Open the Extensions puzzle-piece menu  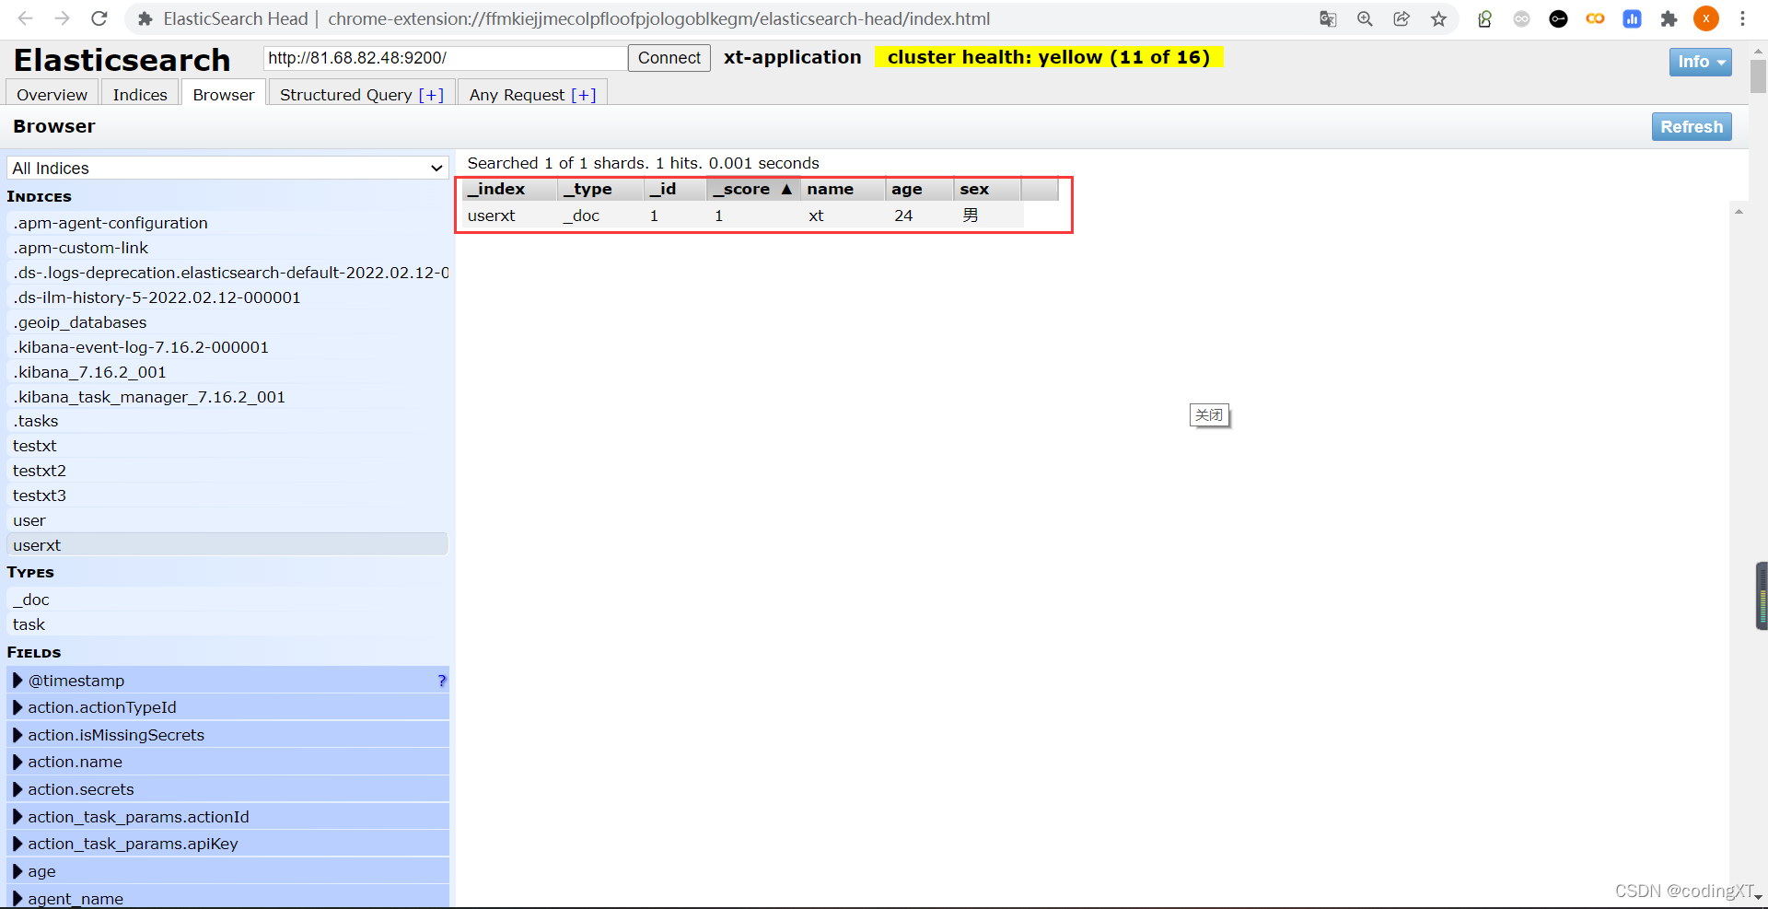pos(1669,18)
